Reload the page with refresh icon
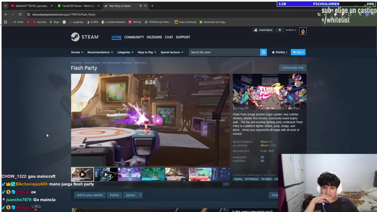Screen dimensions: 377x212 tap(20, 14)
